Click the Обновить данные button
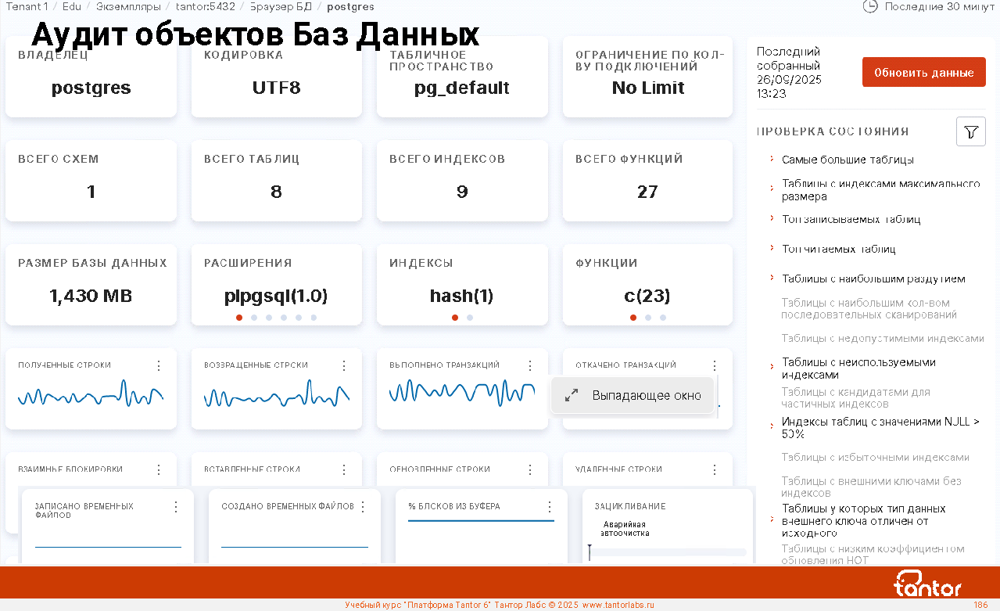This screenshot has height=611, width=1000. [923, 72]
